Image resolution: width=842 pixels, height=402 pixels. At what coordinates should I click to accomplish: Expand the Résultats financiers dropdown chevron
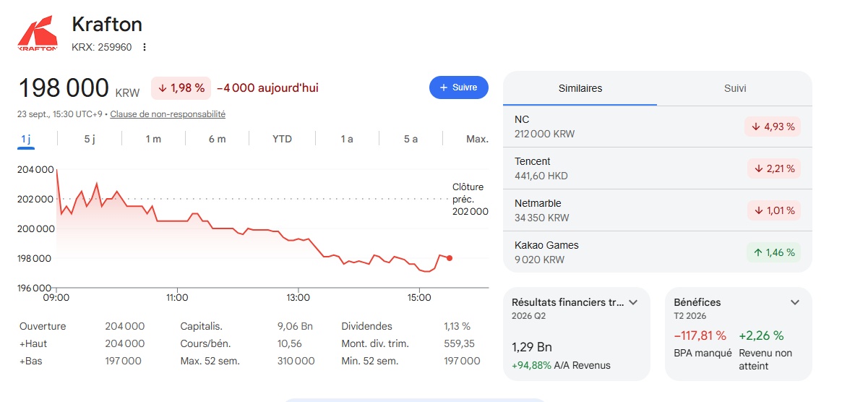coord(633,302)
